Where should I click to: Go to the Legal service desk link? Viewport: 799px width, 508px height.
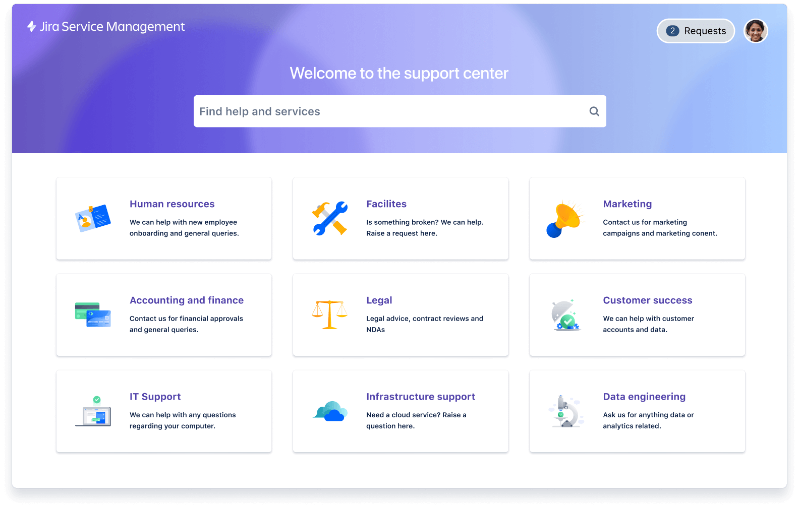pyautogui.click(x=379, y=300)
